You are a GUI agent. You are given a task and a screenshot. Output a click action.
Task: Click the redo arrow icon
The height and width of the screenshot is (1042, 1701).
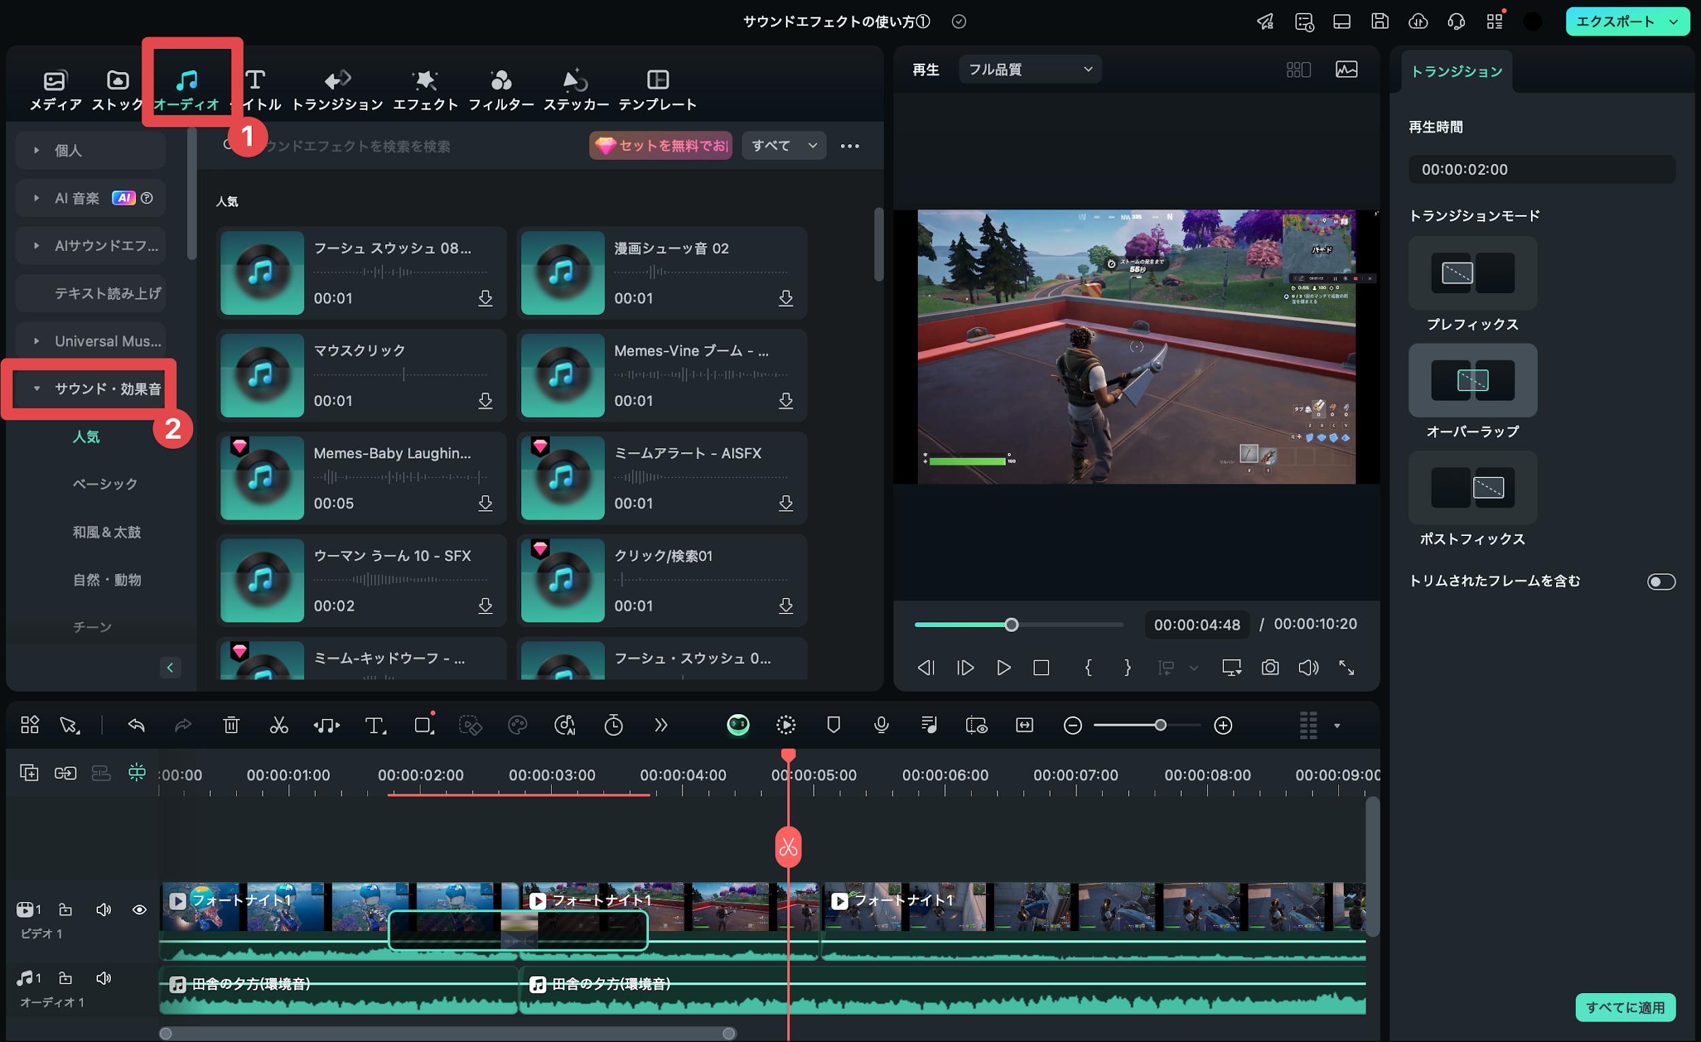point(183,725)
